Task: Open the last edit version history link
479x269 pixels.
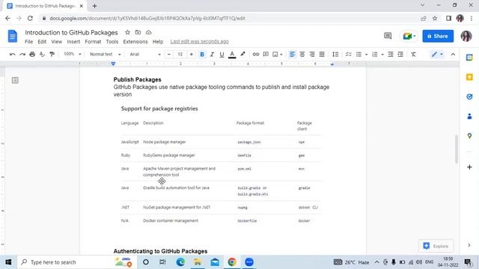Action: click(x=200, y=42)
